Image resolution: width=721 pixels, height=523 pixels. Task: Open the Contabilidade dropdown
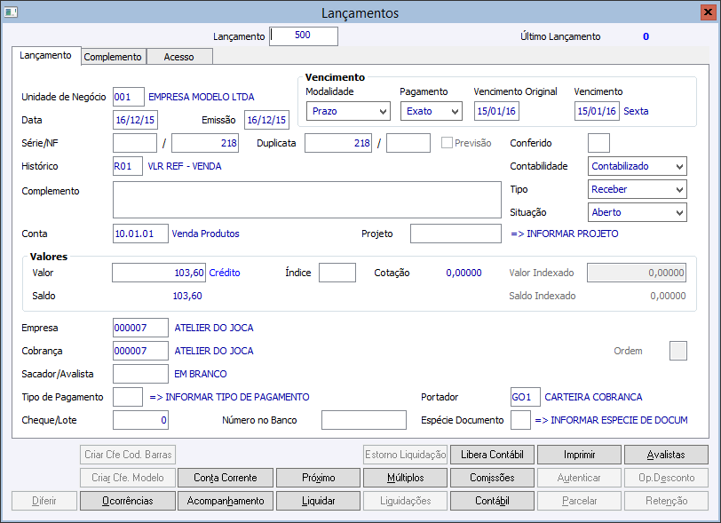pos(638,166)
